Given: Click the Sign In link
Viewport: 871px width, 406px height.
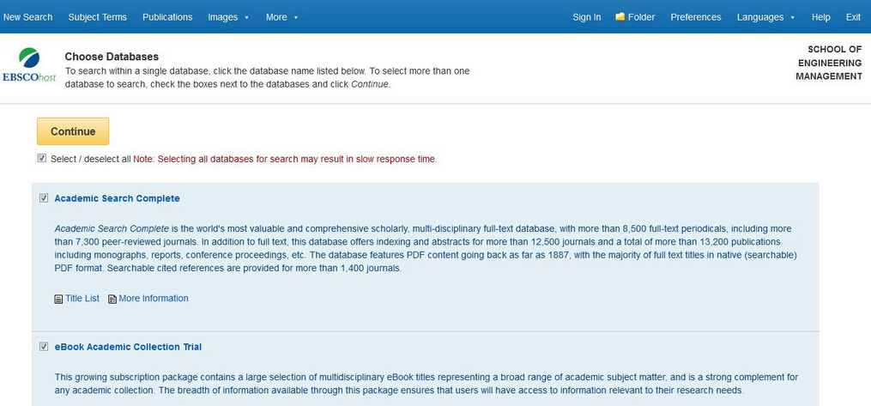Looking at the screenshot, I should coord(586,17).
